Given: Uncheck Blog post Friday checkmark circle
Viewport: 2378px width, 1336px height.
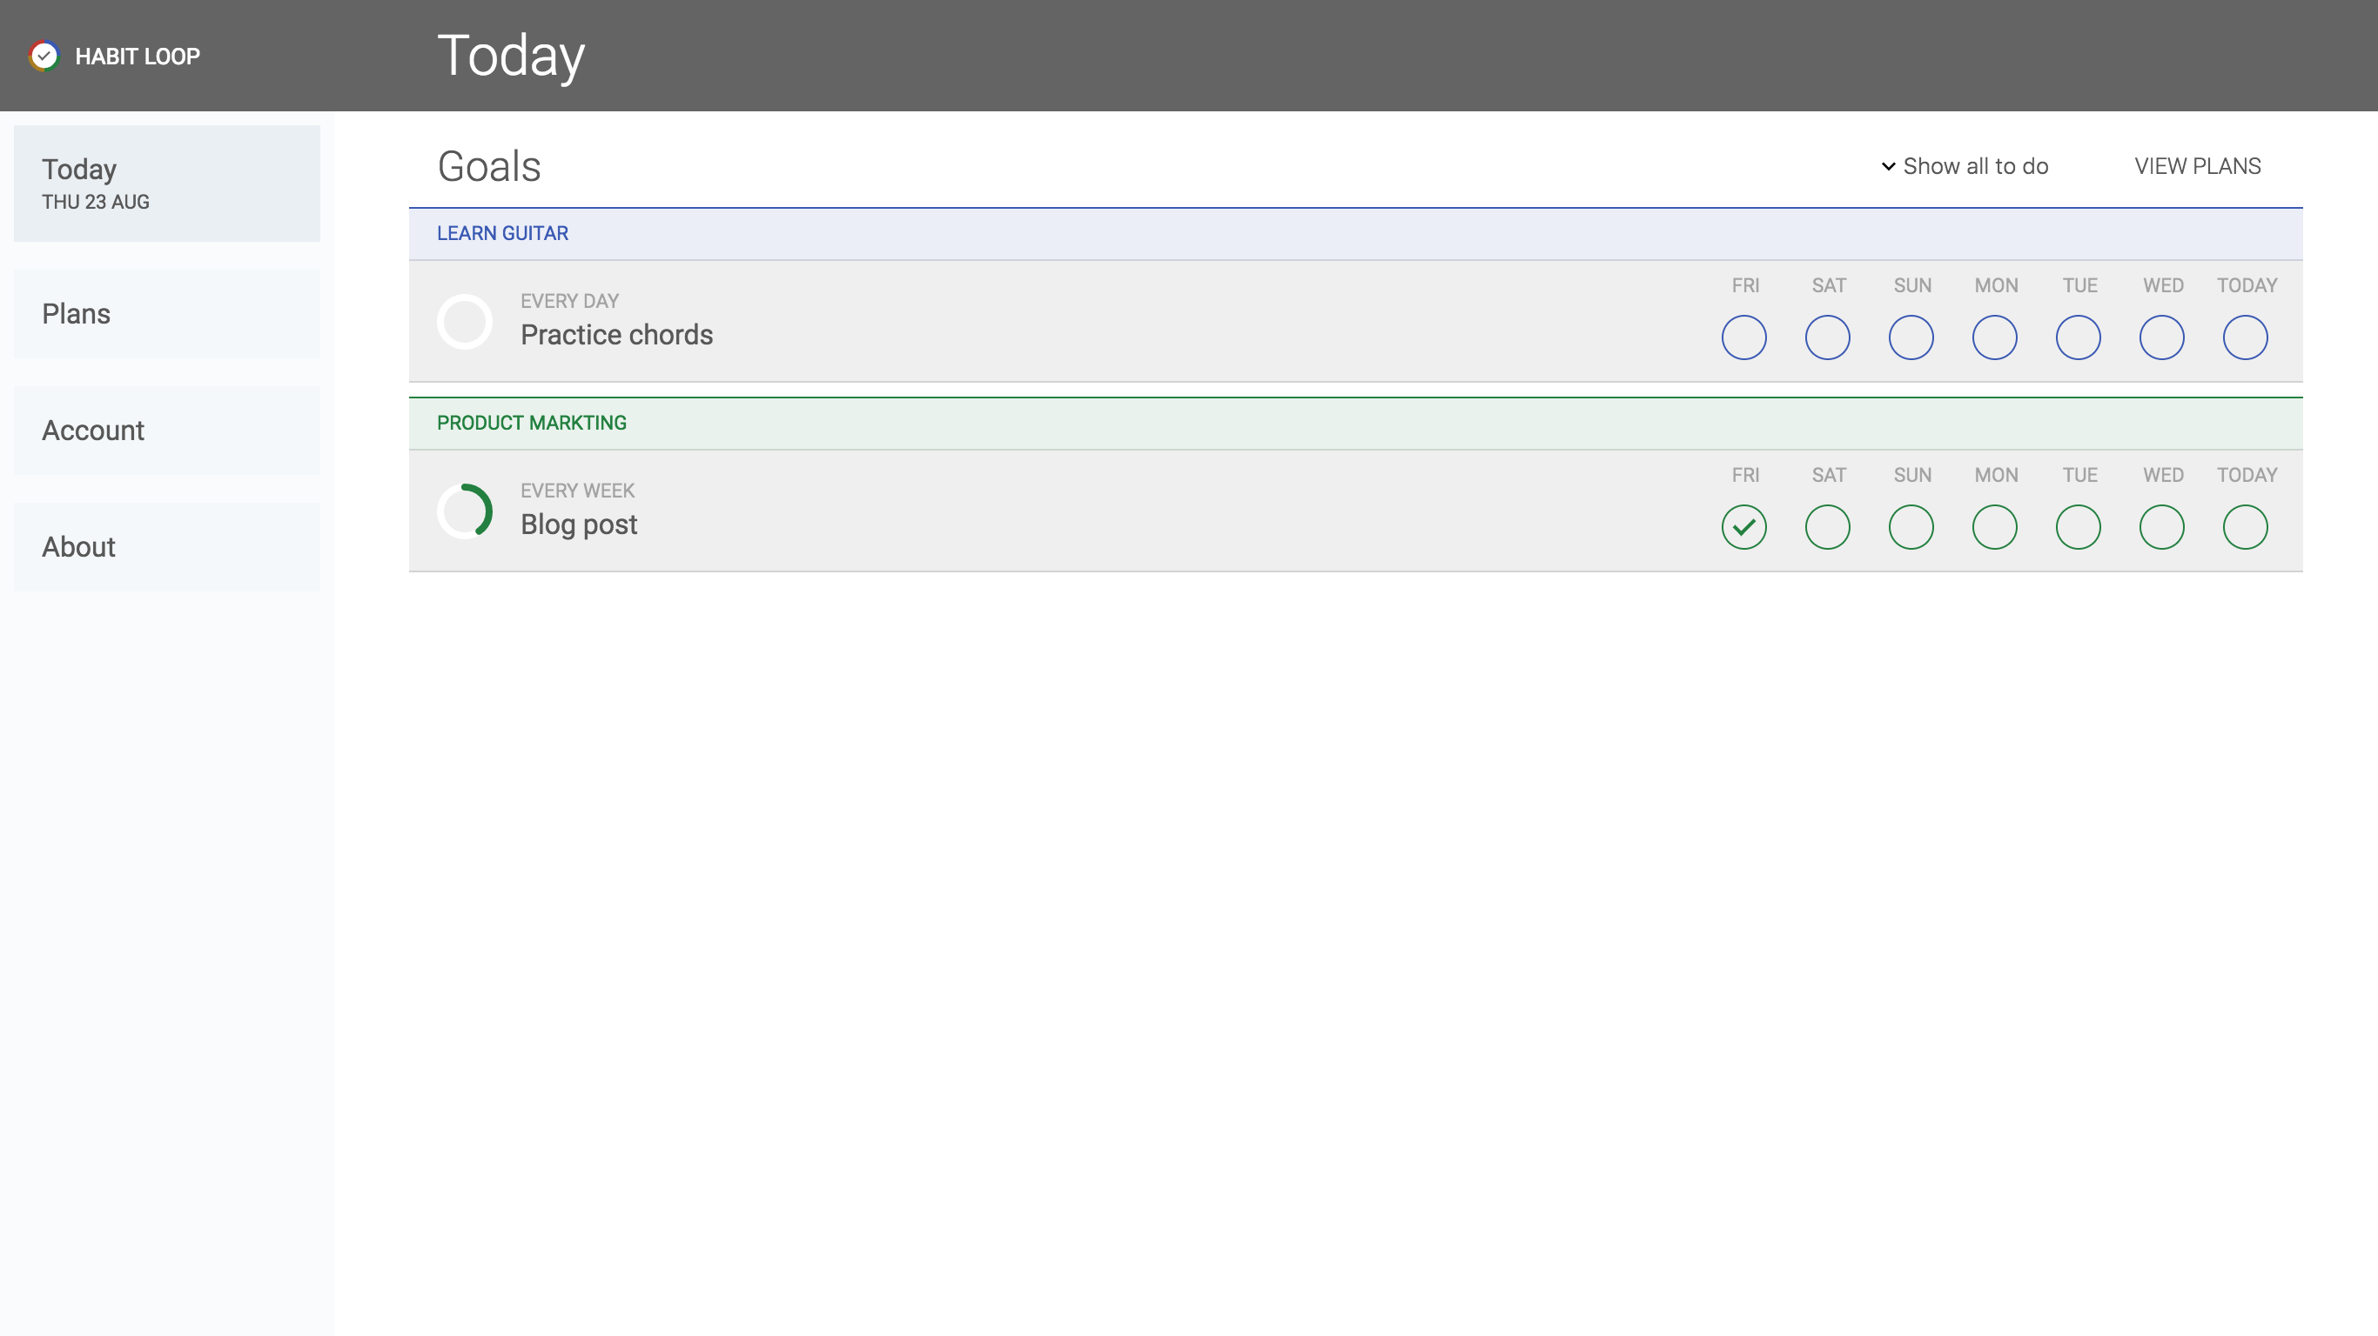Looking at the screenshot, I should pyautogui.click(x=1743, y=527).
